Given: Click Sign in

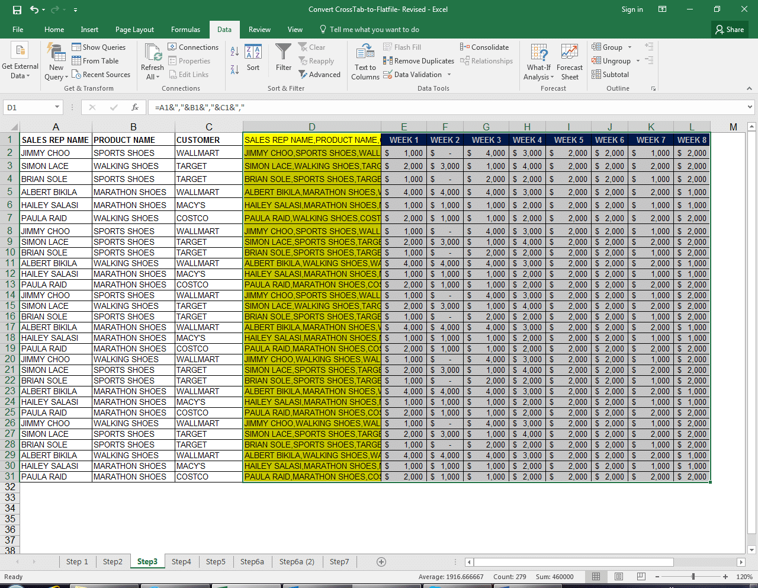Looking at the screenshot, I should click(x=632, y=9).
